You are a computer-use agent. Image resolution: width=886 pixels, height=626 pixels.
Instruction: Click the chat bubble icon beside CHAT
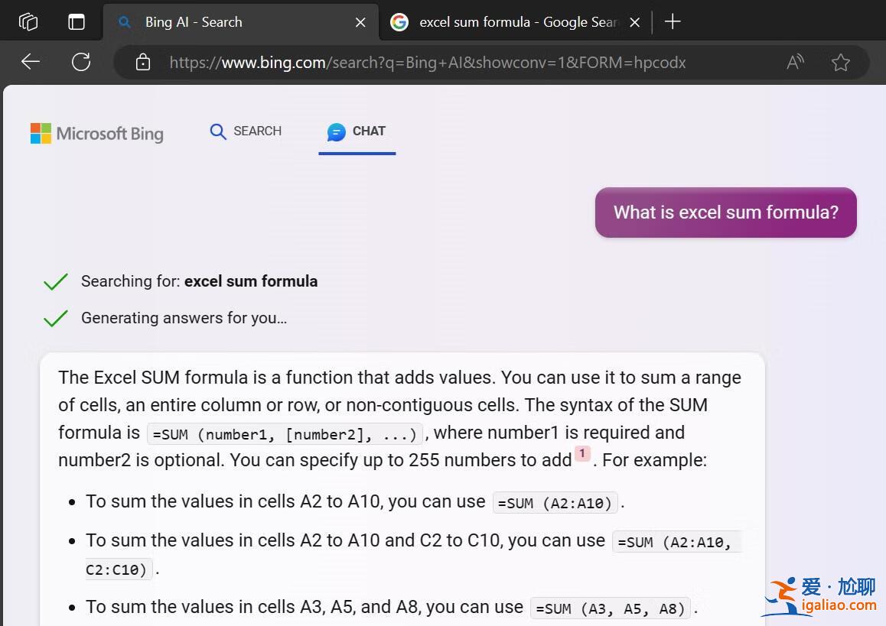click(337, 131)
